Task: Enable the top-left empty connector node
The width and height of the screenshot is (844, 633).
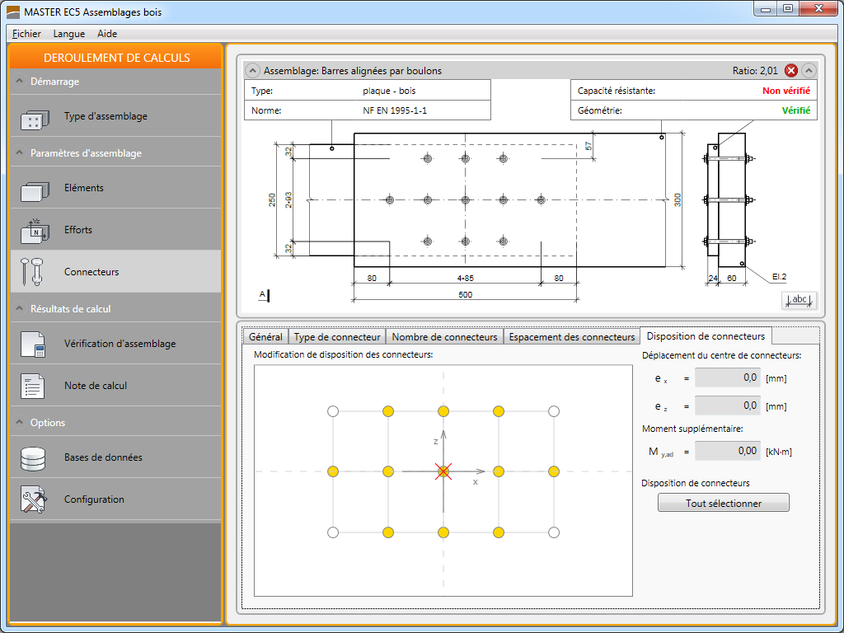Action: pos(333,412)
